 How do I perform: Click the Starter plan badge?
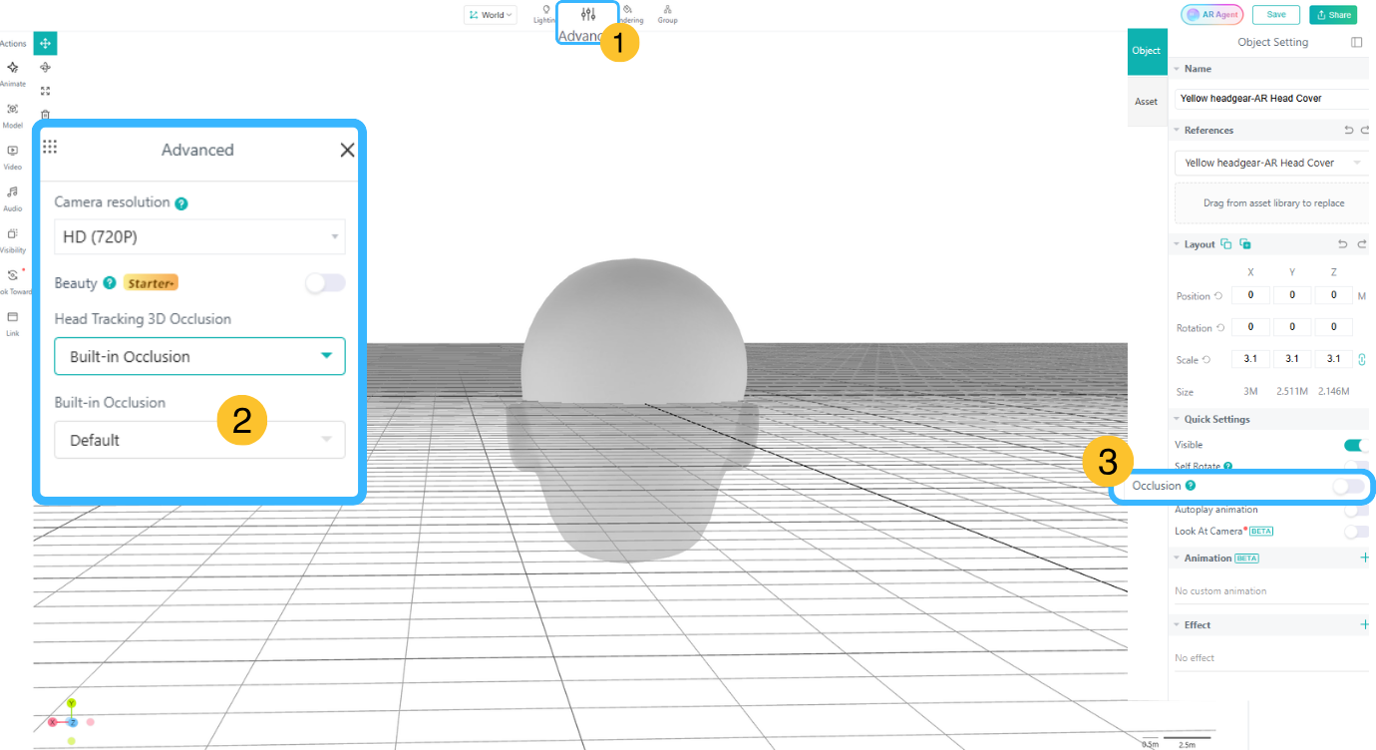pos(151,283)
